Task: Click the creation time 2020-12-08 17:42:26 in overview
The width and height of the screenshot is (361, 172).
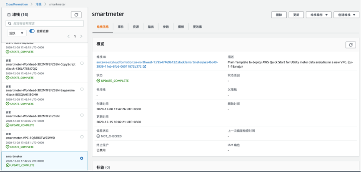Action: (119, 109)
